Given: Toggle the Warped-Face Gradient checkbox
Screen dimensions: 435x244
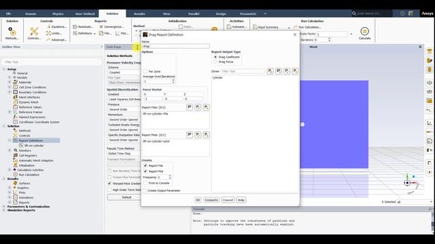Looking at the screenshot, I should [x=109, y=184].
